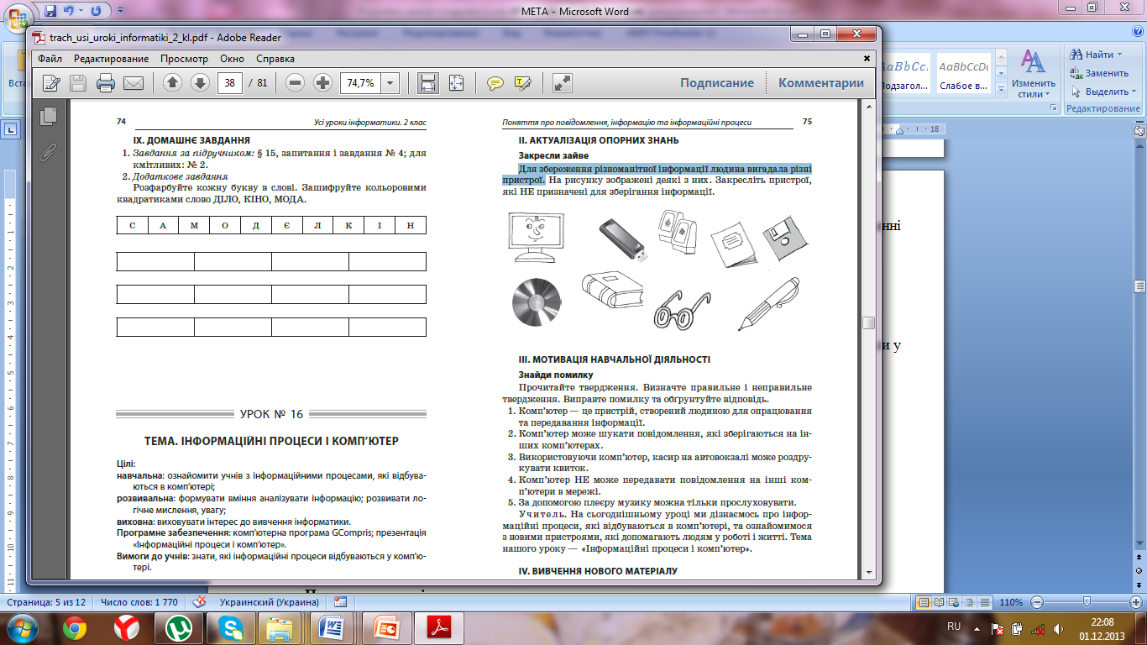Viewport: 1147px width, 645px height.
Task: Redo via Word quick access toolbar
Action: (97, 11)
